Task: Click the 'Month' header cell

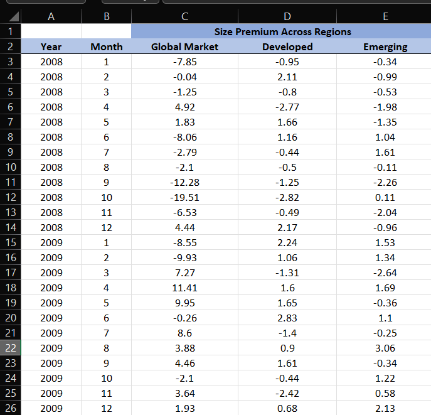Action: 107,46
